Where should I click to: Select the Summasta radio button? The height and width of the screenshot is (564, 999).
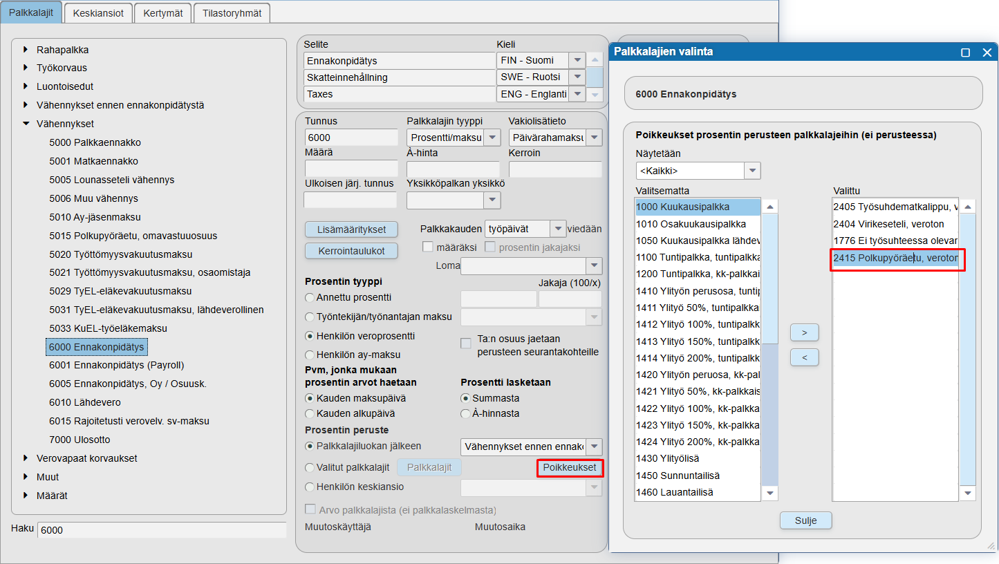[465, 398]
